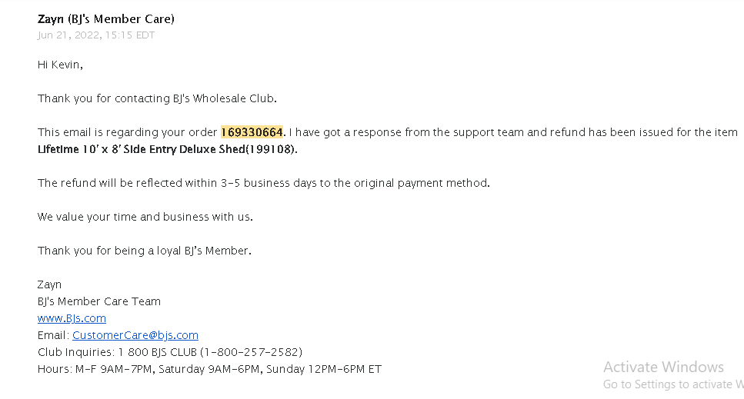Screen dimensions: 744x399
Task: Click the refund 3-5 business days sentence
Action: point(264,183)
